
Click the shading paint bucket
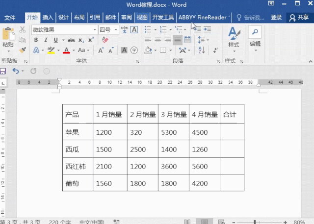(x=148, y=50)
